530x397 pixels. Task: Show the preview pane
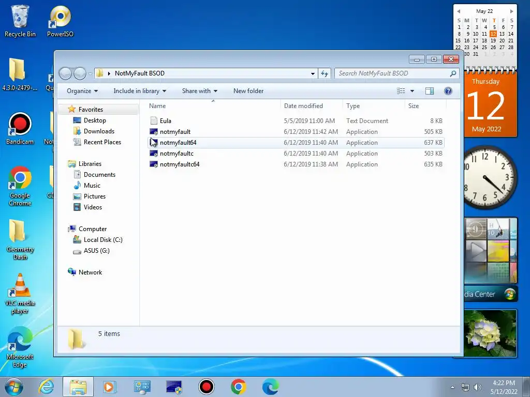coord(430,91)
